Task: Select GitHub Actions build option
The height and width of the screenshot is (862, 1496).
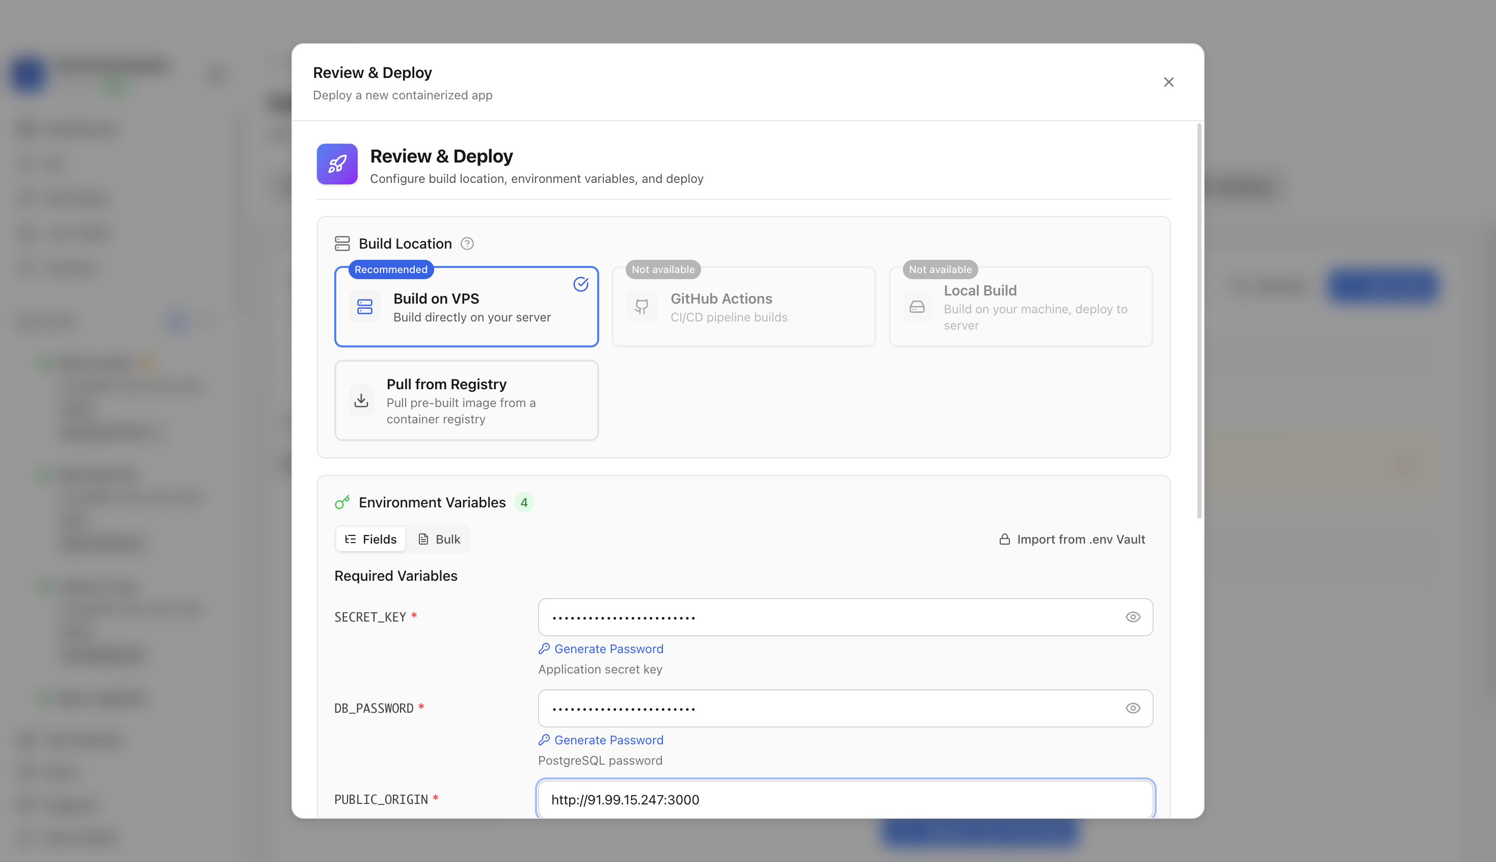Action: pyautogui.click(x=743, y=307)
